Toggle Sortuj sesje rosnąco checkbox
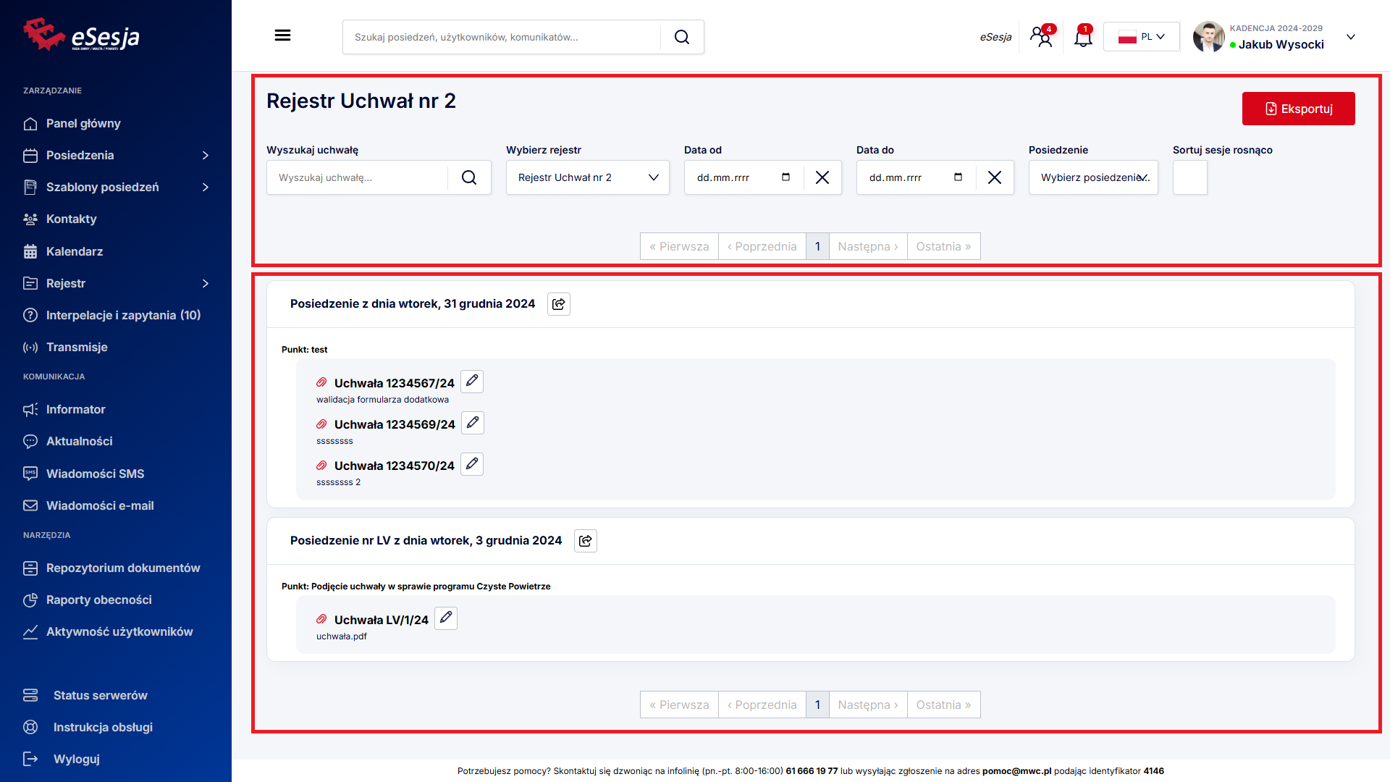This screenshot has height=782, width=1390. pos(1189,177)
